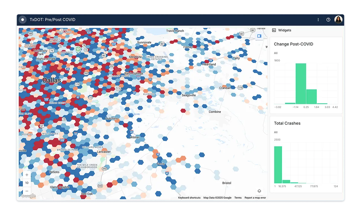Zoom out using the minus icon
This screenshot has height=215, width=361.
[27, 190]
